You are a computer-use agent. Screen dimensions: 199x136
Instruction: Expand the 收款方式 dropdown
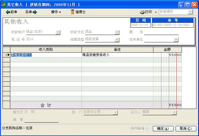click(x=117, y=32)
